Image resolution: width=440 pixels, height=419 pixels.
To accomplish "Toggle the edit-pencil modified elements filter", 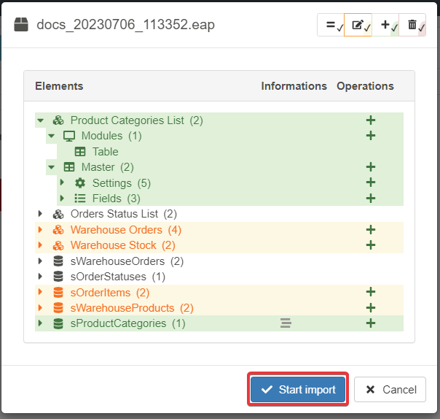I will pyautogui.click(x=358, y=26).
